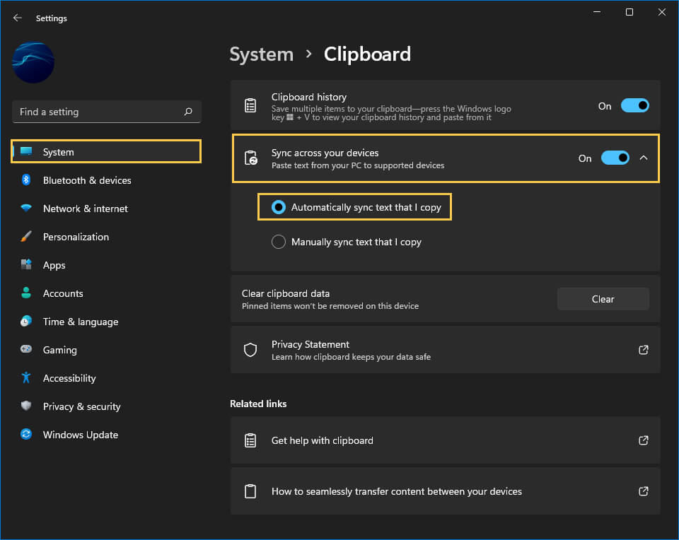The image size is (679, 540).
Task: Click the transfer content clipboard icon
Action: 250,491
